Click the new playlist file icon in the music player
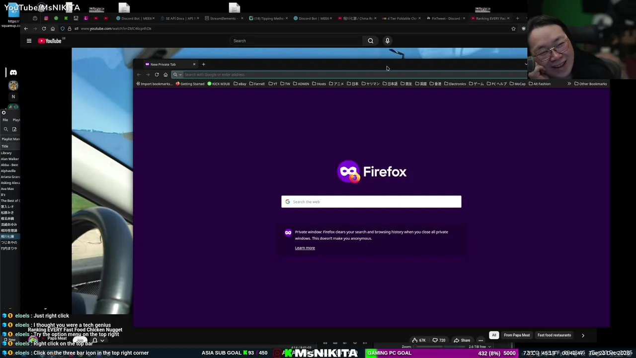This screenshot has width=636, height=358. [x=14, y=129]
